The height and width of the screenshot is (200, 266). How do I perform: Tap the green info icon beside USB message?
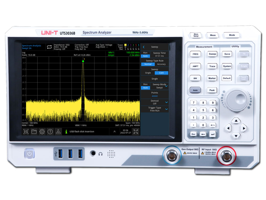66,131
